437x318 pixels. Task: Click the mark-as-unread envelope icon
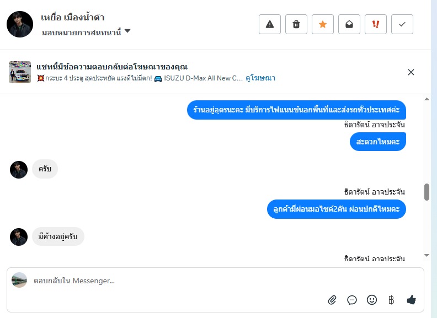click(349, 24)
